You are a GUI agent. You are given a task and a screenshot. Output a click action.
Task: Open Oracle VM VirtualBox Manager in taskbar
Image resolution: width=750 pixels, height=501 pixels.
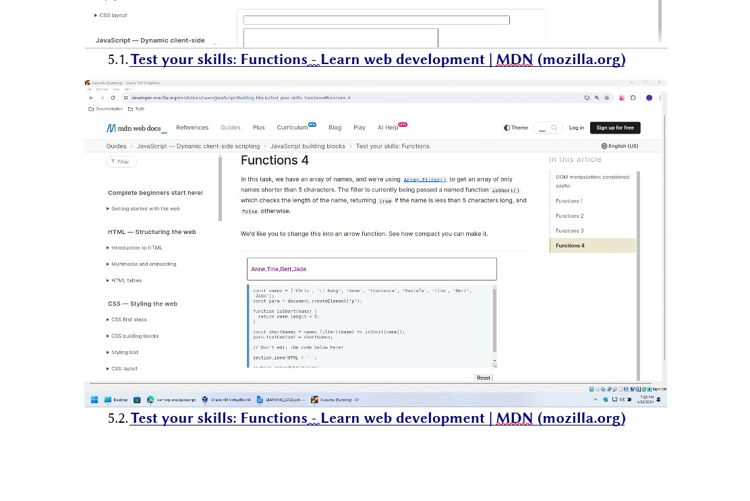[226, 400]
